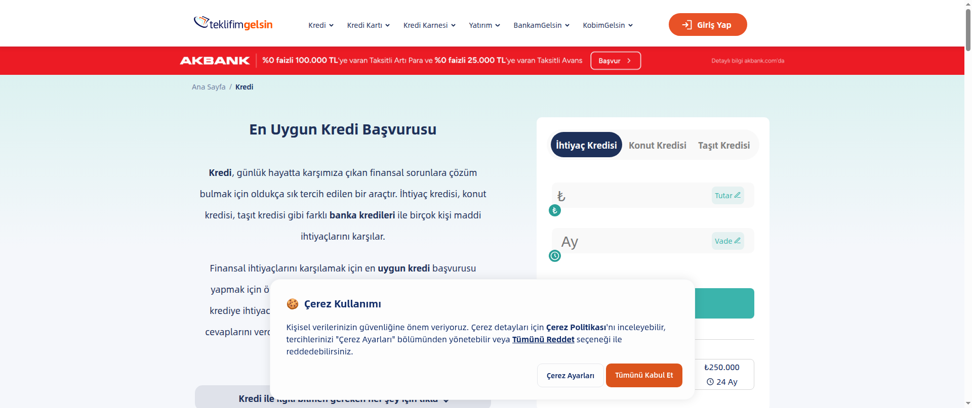Open Çerez Ayarları cookie settings

click(x=571, y=376)
